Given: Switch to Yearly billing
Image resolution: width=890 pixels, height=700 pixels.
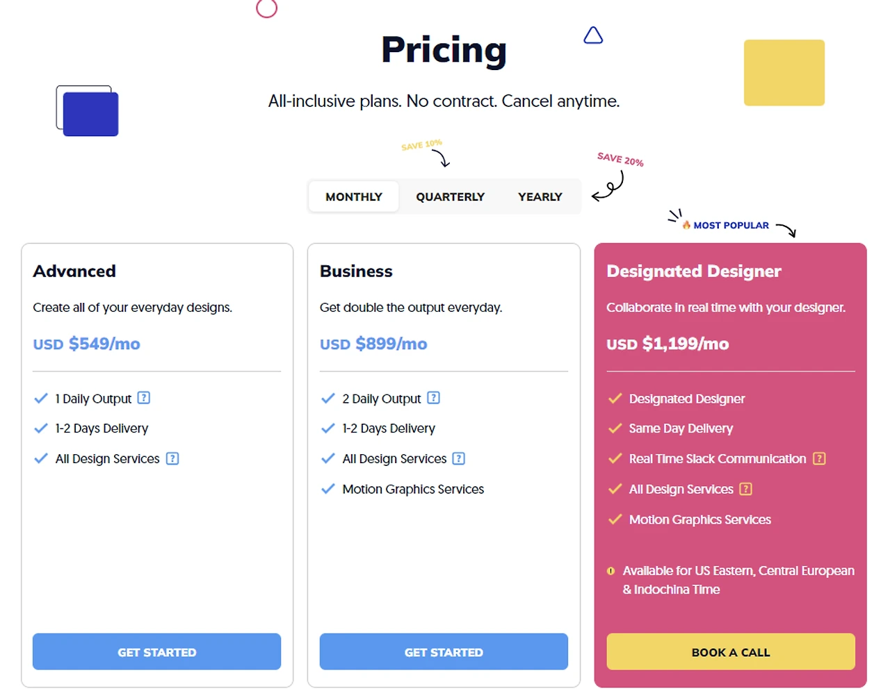Looking at the screenshot, I should click(540, 197).
